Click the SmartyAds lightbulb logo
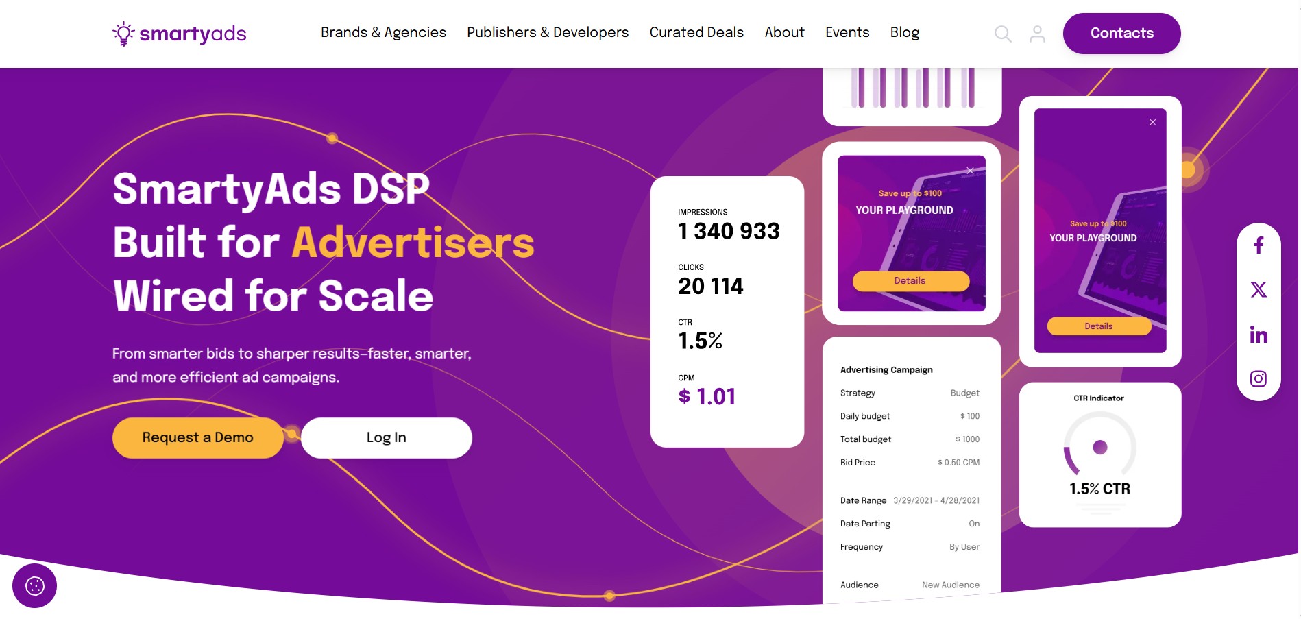The image size is (1301, 619). (x=123, y=32)
